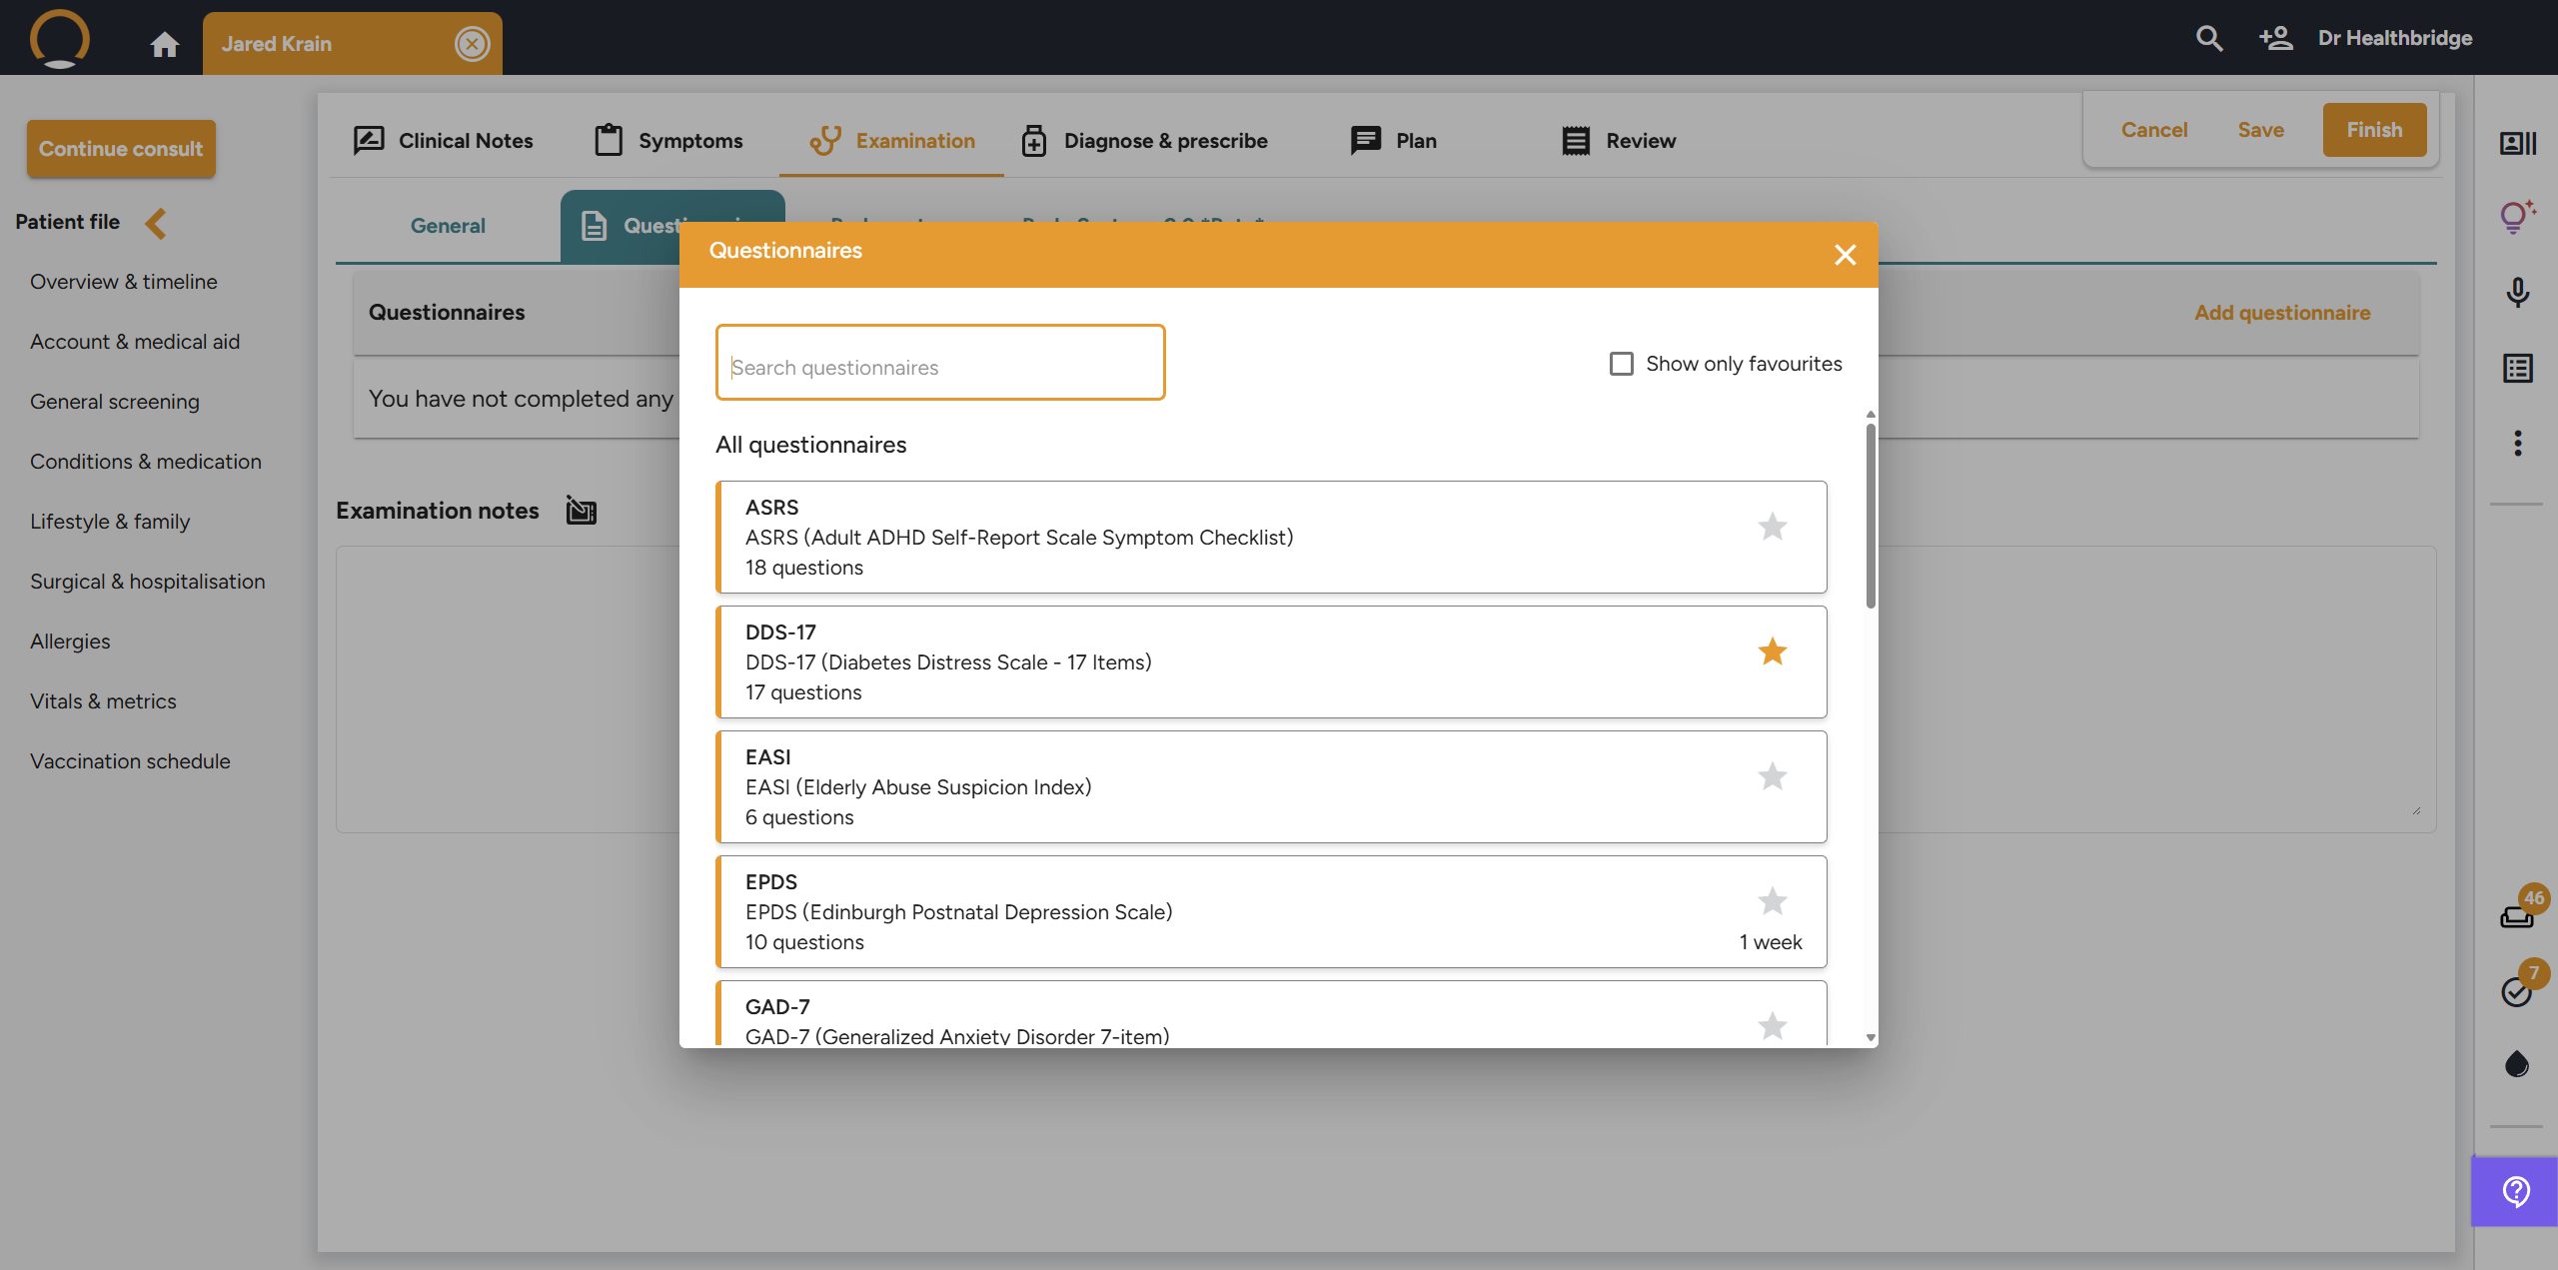The width and height of the screenshot is (2558, 1270).
Task: Click the add patient icon
Action: point(2275,39)
